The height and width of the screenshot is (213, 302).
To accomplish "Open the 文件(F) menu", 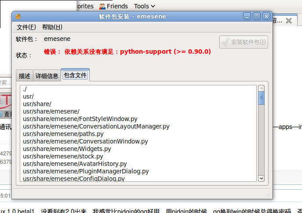I will [x=26, y=27].
